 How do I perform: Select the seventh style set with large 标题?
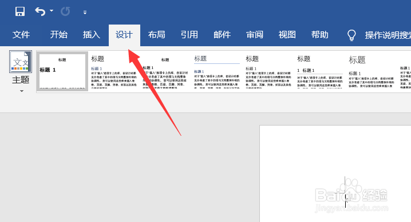click(371, 71)
